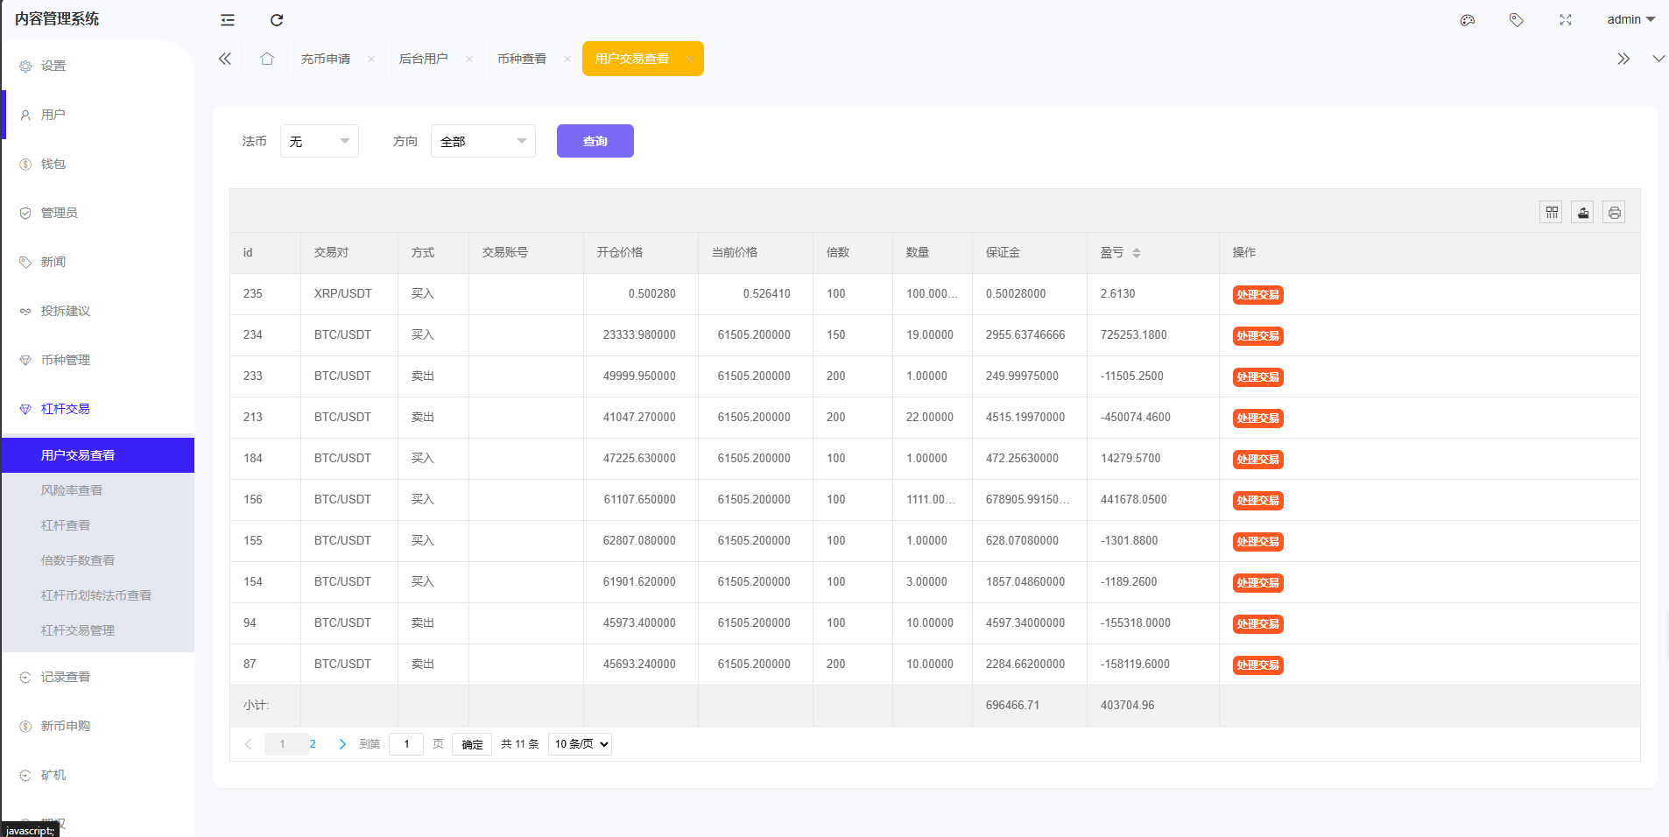
Task: Print the table via printer icon
Action: pos(1614,212)
